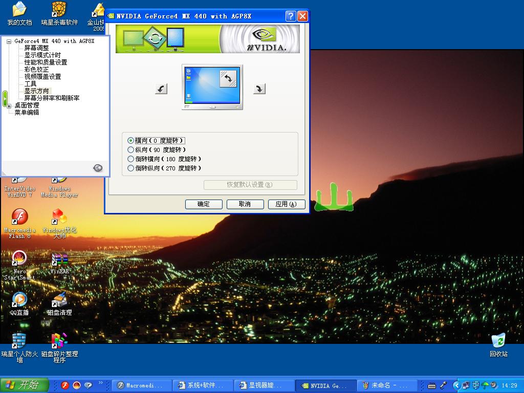This screenshot has height=393, width=524.
Task: Open 显示模式计时 in the settings tree
Action: click(x=42, y=55)
